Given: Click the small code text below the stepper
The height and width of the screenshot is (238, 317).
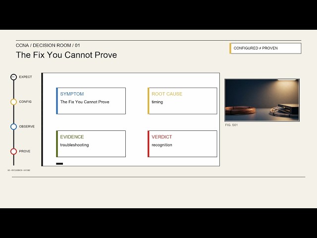Looking at the screenshot, I should (x=19, y=170).
